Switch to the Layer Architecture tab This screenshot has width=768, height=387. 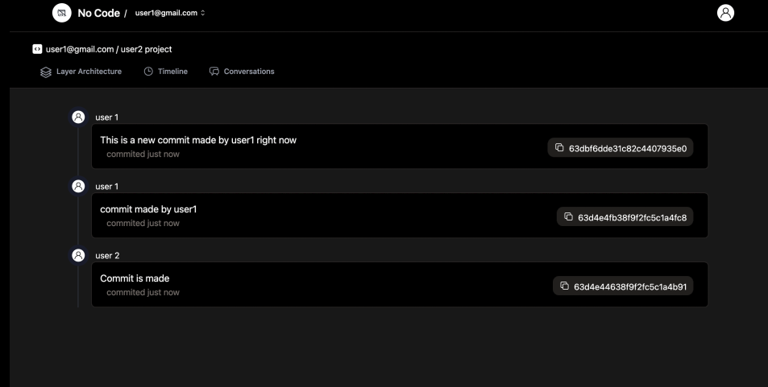81,72
